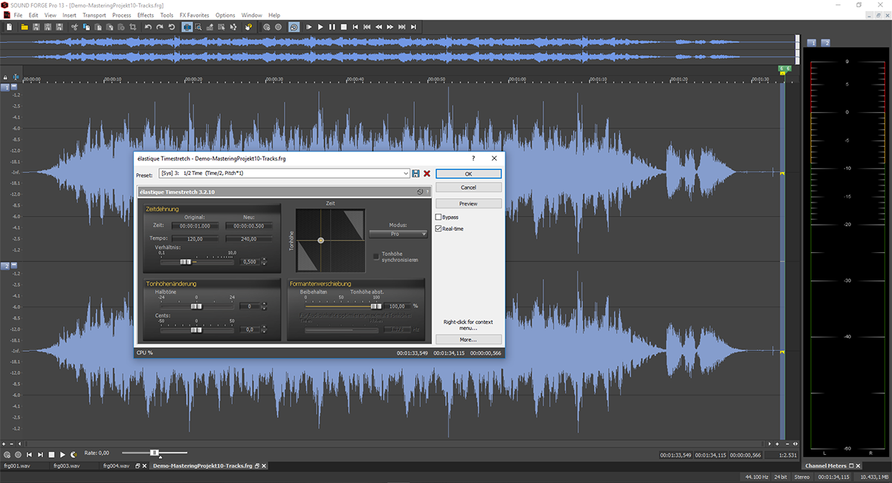
Task: Click the élastique plugin reset clock icon
Action: pyautogui.click(x=420, y=191)
